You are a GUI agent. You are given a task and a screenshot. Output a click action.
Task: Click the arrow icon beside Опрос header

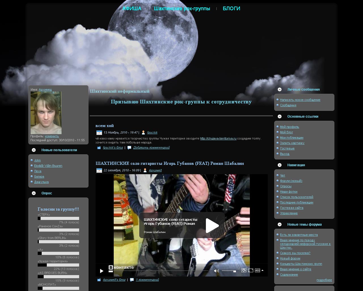pyautogui.click(x=34, y=193)
